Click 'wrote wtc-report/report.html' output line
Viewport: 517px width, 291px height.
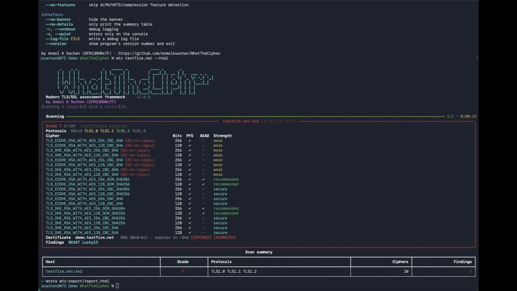(x=77, y=281)
